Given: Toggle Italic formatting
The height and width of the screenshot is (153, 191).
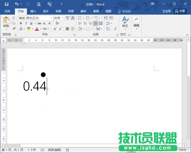Looking at the screenshot, I should click(x=26, y=23).
